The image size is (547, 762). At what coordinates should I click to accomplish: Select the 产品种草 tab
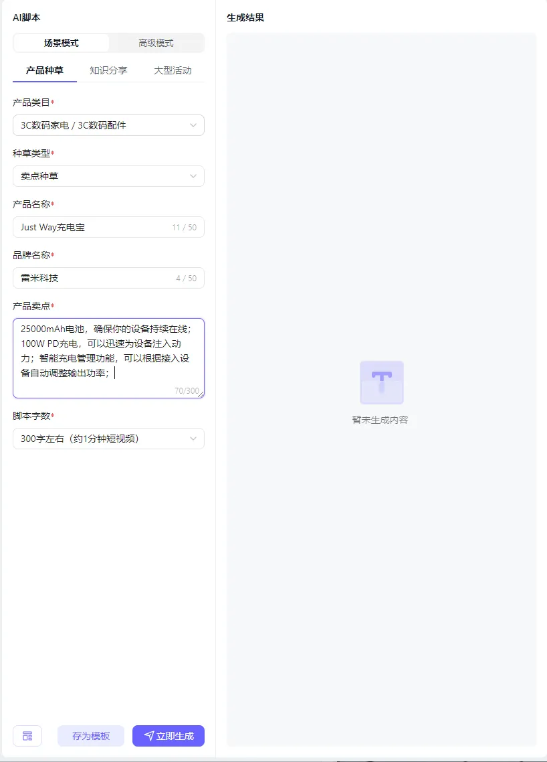[45, 70]
